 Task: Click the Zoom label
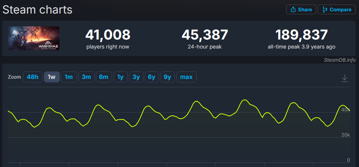(14, 77)
